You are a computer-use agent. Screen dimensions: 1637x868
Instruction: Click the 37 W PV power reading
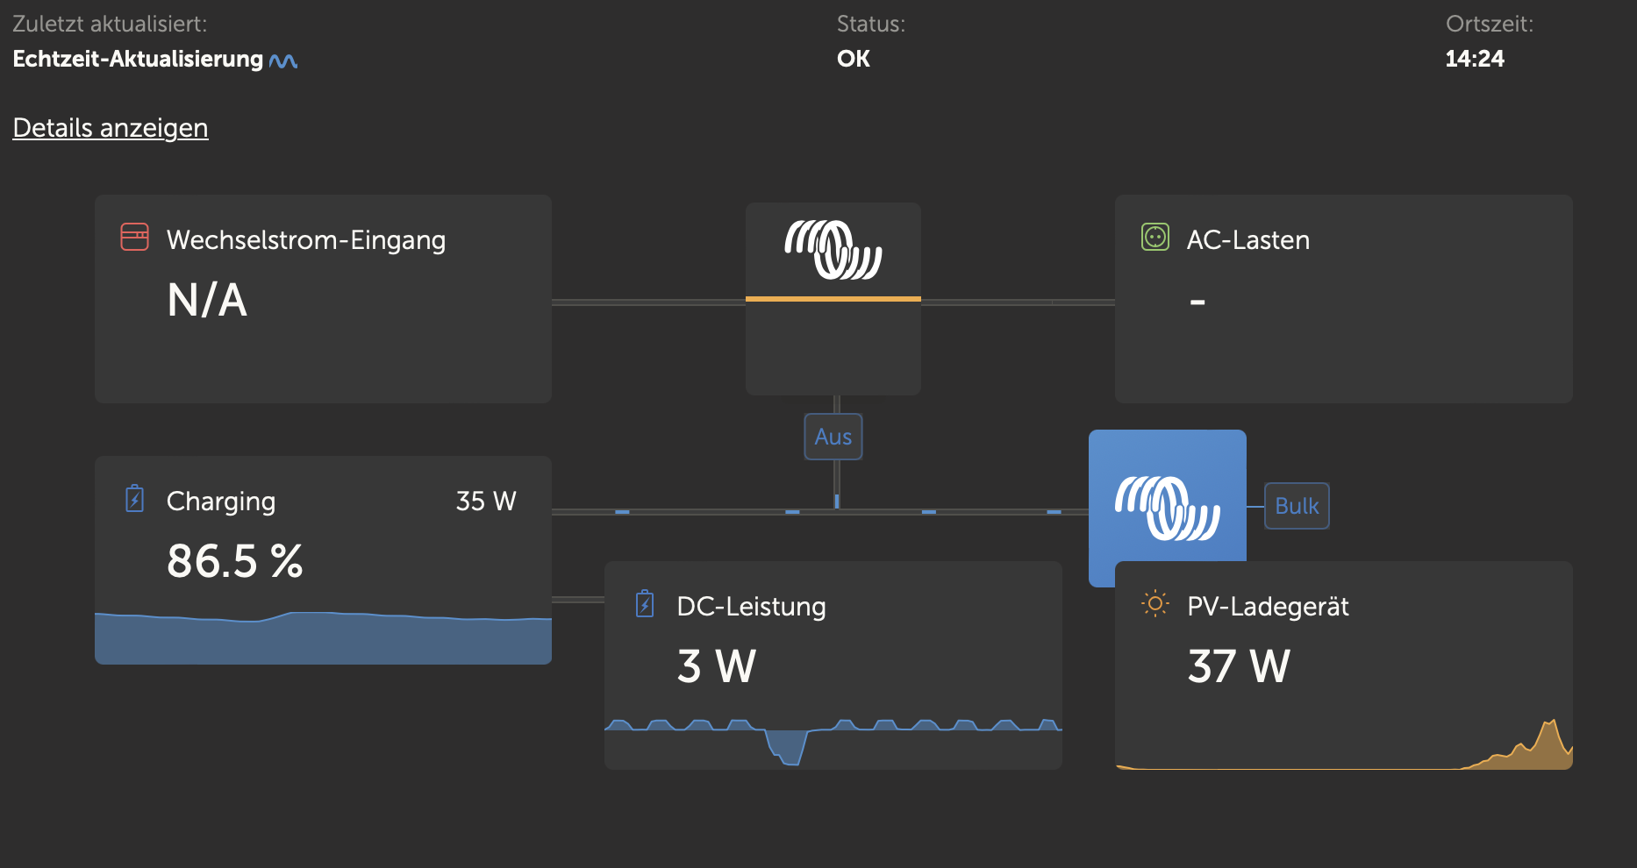coord(1238,666)
